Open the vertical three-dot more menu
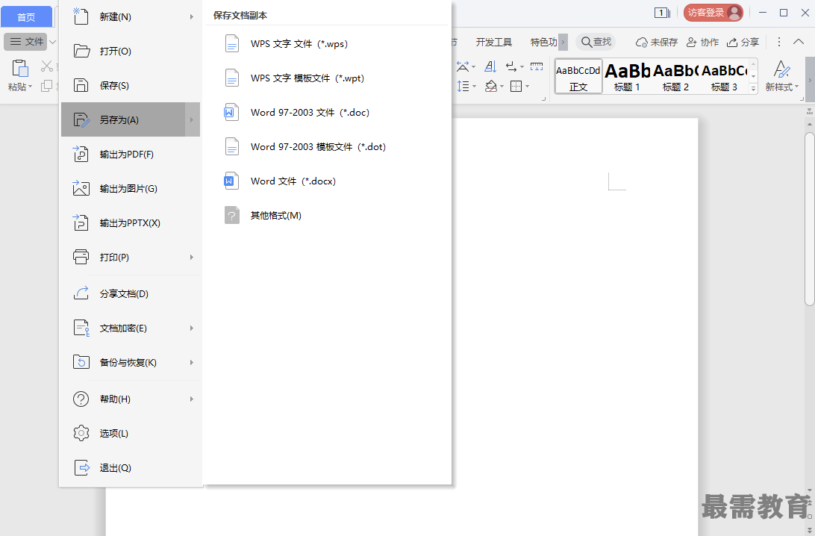 click(778, 42)
